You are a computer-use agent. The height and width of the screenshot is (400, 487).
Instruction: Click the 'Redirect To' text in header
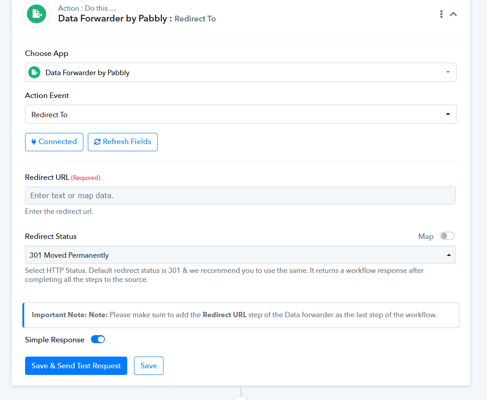(x=195, y=19)
